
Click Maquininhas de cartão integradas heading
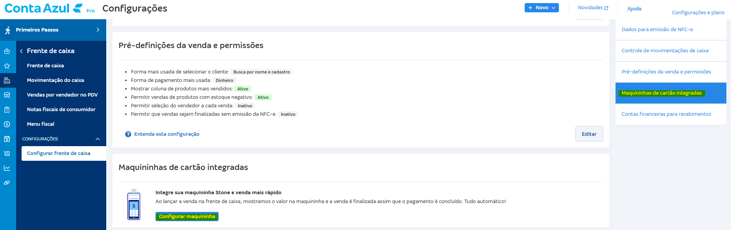coord(183,167)
